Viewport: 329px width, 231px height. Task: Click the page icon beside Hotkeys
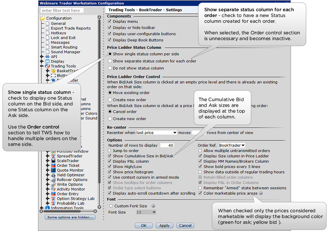(47, 33)
